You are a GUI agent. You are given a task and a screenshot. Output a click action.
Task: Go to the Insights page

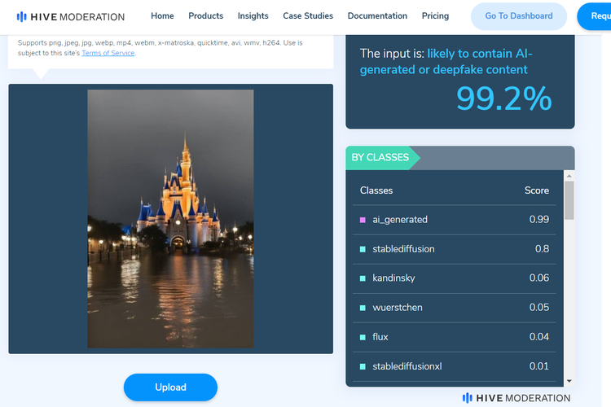[x=253, y=15]
